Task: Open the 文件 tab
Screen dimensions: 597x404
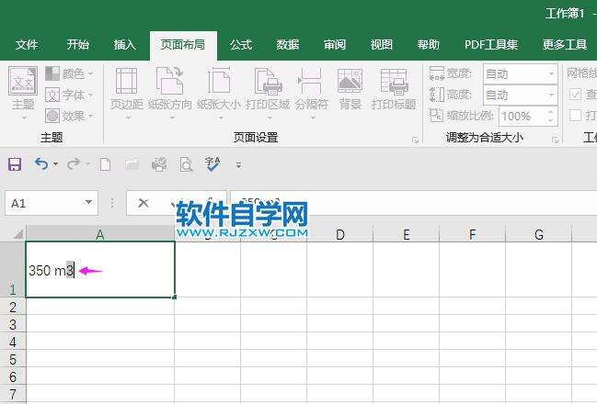Action: (27, 44)
